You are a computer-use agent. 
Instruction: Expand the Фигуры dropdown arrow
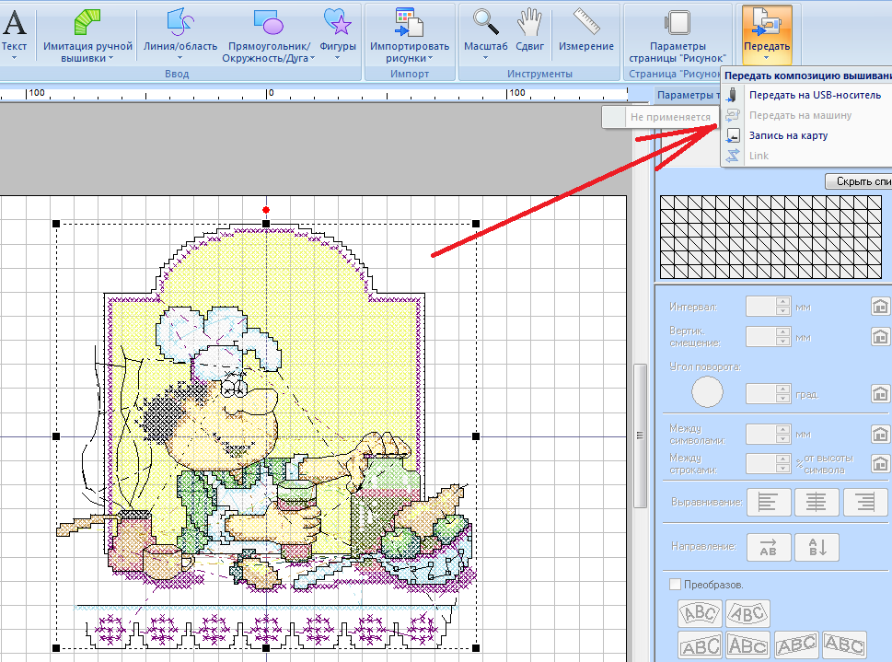click(x=337, y=57)
